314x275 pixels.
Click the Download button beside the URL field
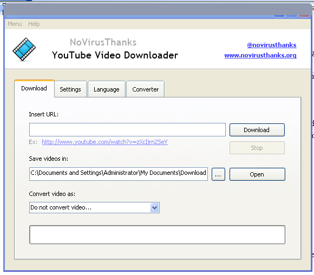(x=257, y=130)
